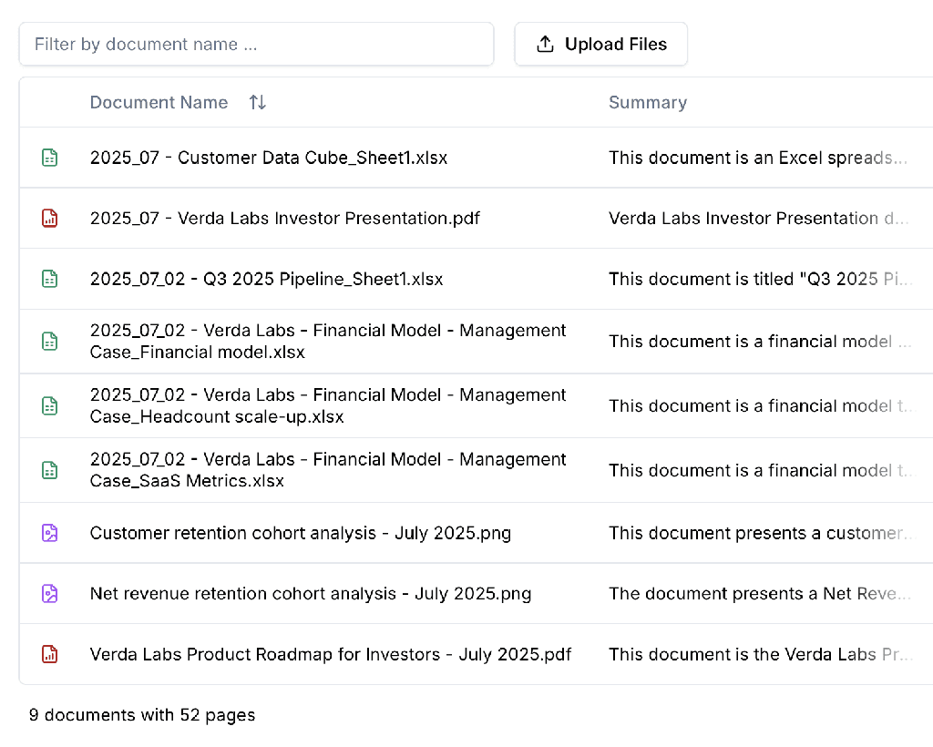Click the spreadsheet icon beside Q3 2025 Pipeline_Sheet1.xlsx
The width and height of the screenshot is (933, 747).
tap(50, 279)
